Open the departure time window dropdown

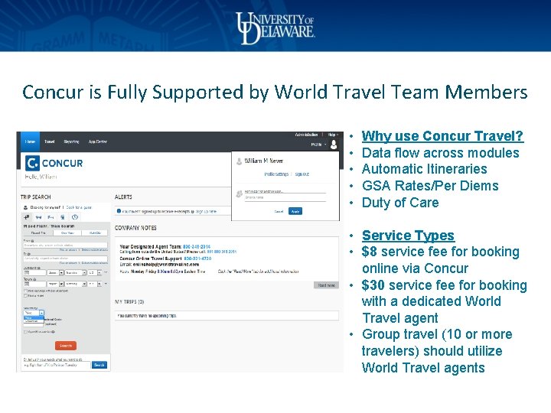pyautogui.click(x=95, y=273)
